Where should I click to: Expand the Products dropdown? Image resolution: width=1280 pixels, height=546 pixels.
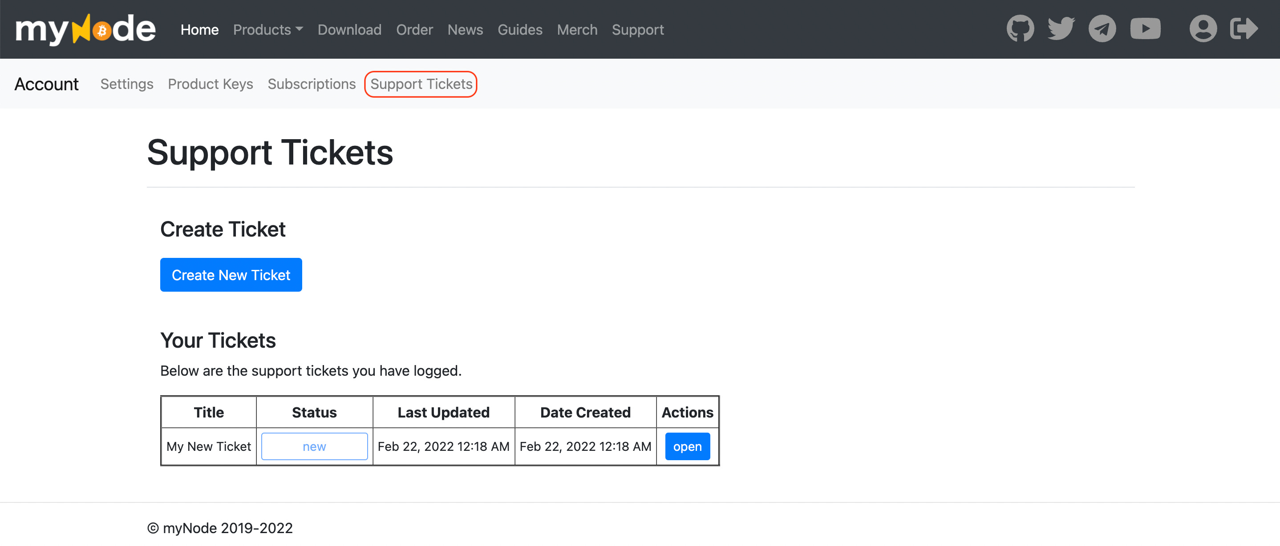click(x=267, y=30)
